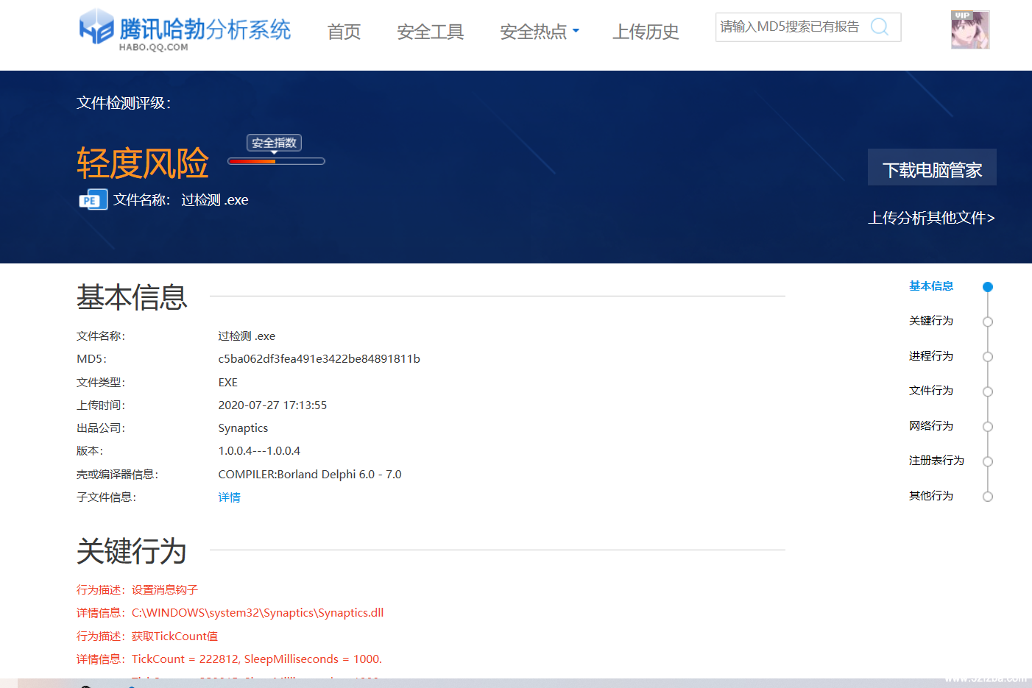The image size is (1032, 688).
Task: Jump to 注册表行为 section in sidebar
Action: tap(936, 461)
